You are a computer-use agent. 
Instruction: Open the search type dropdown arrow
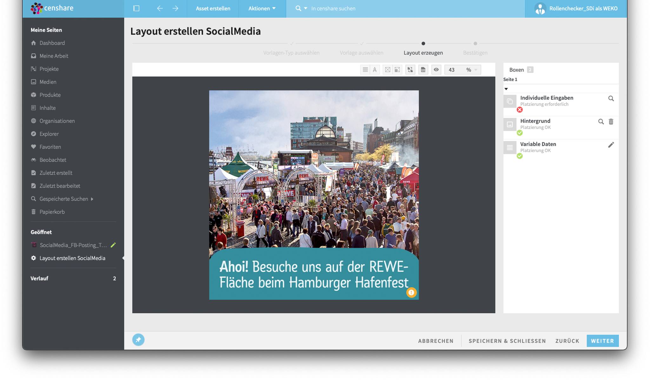[306, 9]
